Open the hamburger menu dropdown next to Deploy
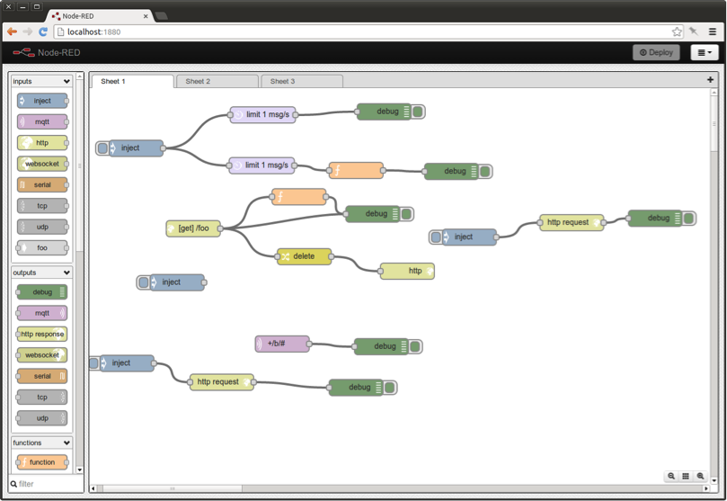 pyautogui.click(x=704, y=53)
